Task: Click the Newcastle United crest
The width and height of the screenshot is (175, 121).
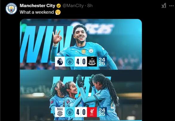Action: [x=92, y=62]
